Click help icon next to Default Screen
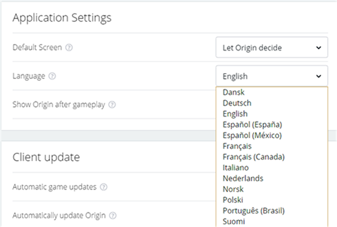Image resolution: width=337 pixels, height=227 pixels. 69,48
